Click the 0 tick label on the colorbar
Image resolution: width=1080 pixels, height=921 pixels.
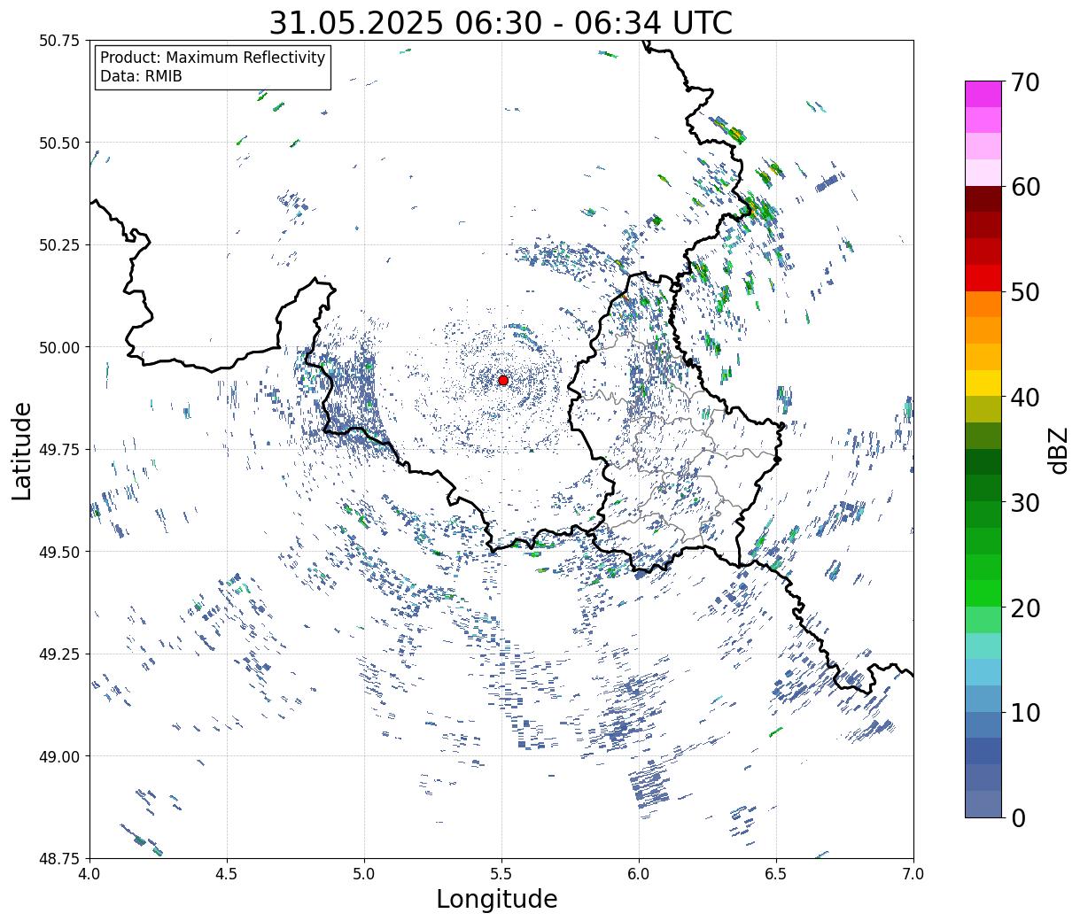(x=1018, y=817)
